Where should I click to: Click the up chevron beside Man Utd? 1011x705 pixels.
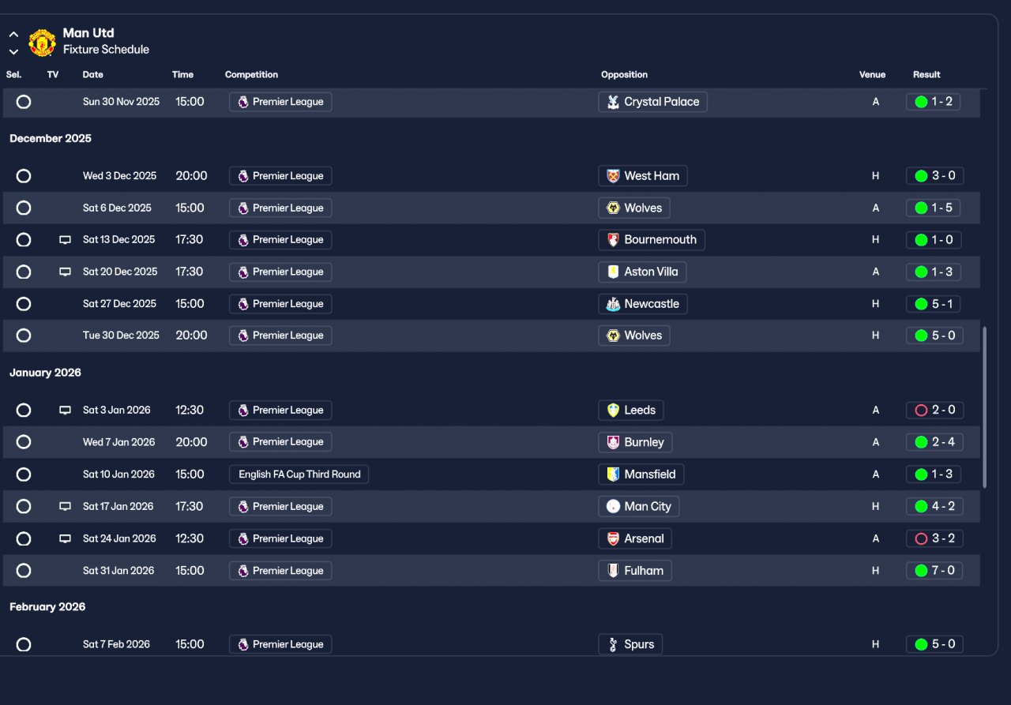click(13, 35)
